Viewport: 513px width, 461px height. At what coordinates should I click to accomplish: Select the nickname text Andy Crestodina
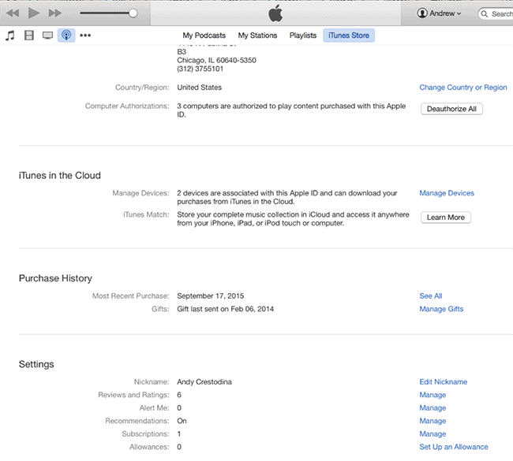click(204, 381)
